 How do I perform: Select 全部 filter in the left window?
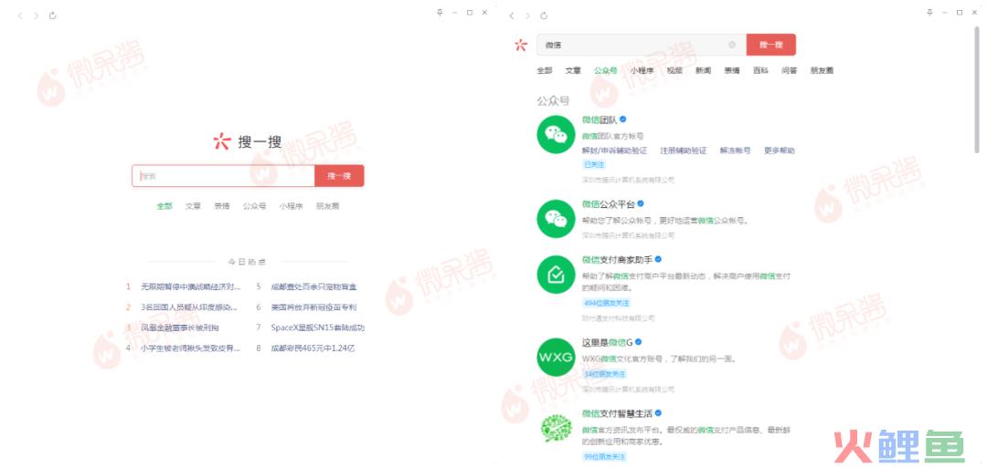click(x=164, y=206)
